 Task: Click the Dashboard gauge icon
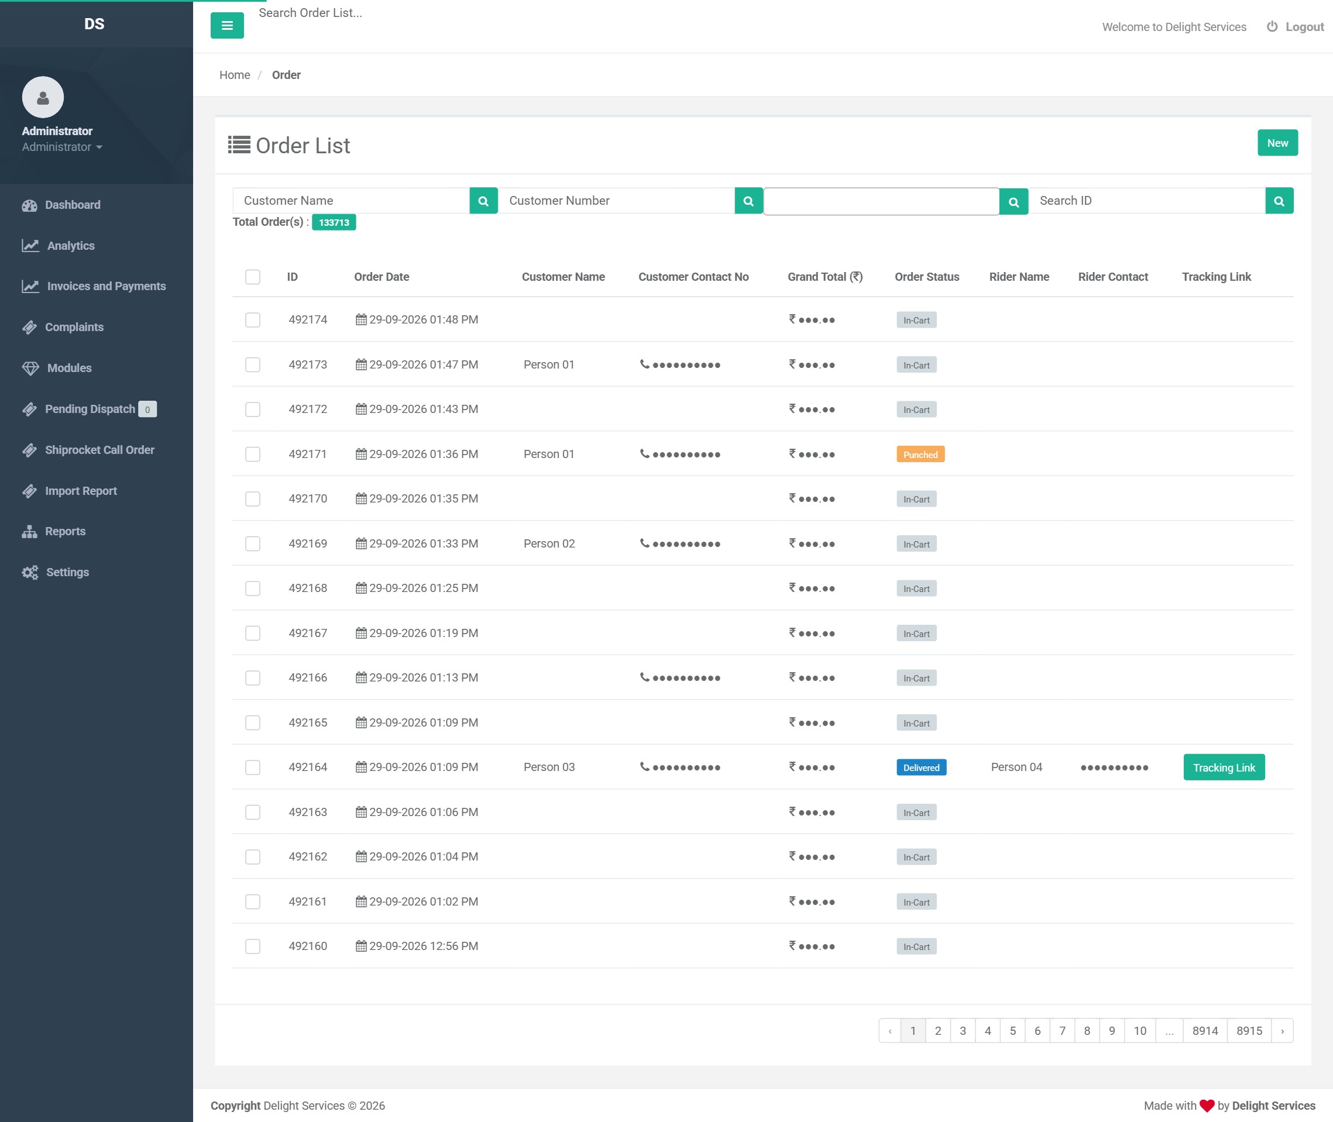30,205
